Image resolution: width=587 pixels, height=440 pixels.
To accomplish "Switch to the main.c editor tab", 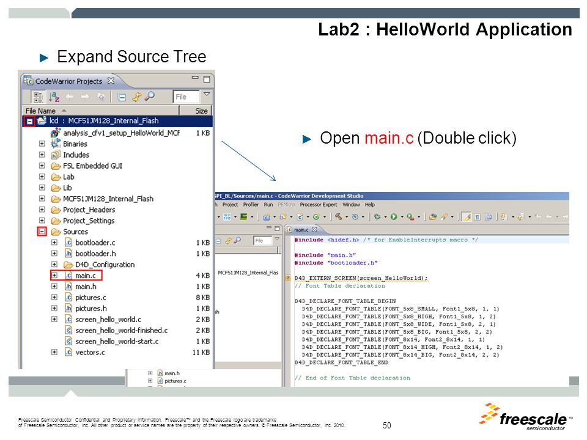I will [301, 229].
